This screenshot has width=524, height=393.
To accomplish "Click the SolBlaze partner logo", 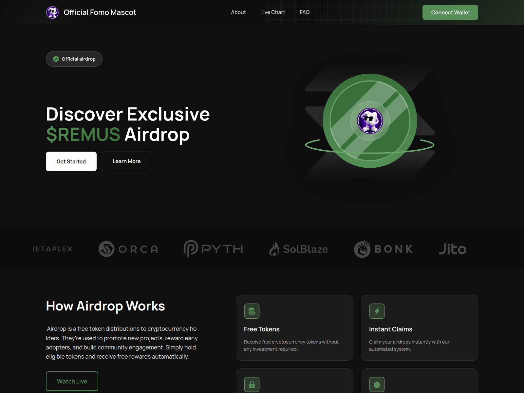I will tap(298, 249).
